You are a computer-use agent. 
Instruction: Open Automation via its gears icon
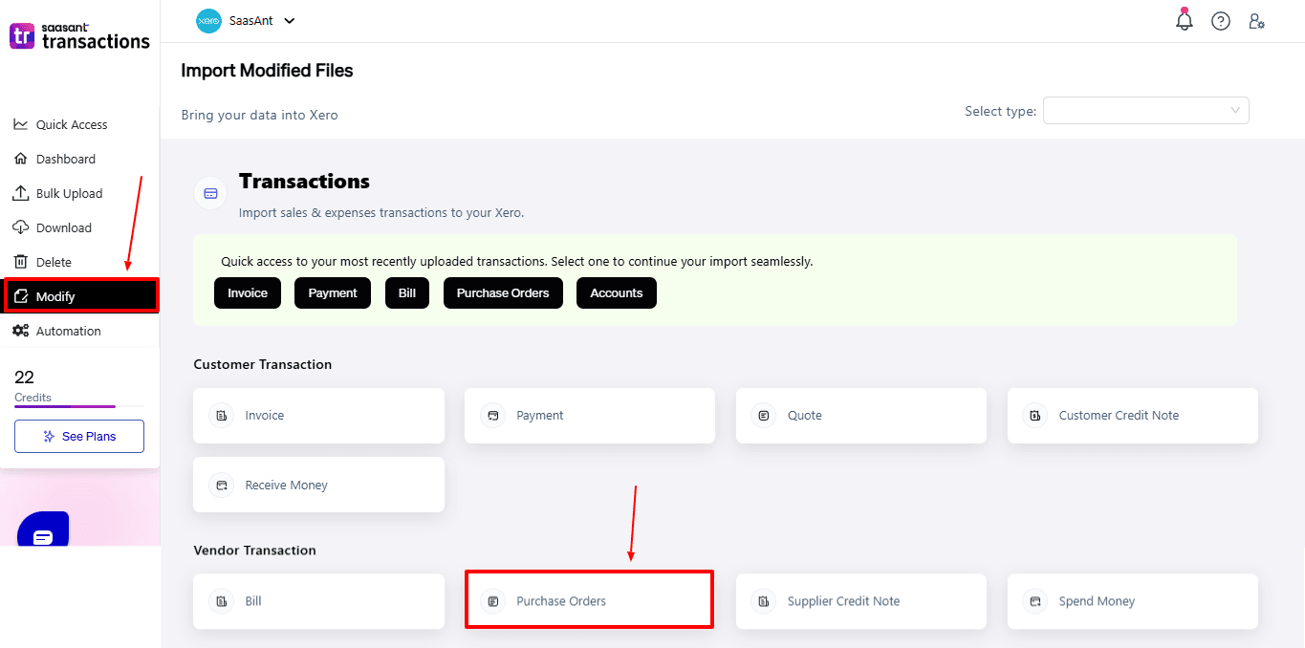[20, 331]
